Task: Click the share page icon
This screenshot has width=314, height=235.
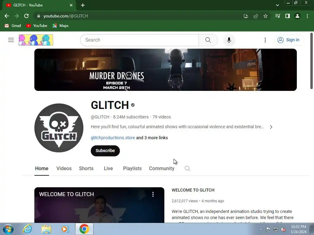Action: point(256,16)
